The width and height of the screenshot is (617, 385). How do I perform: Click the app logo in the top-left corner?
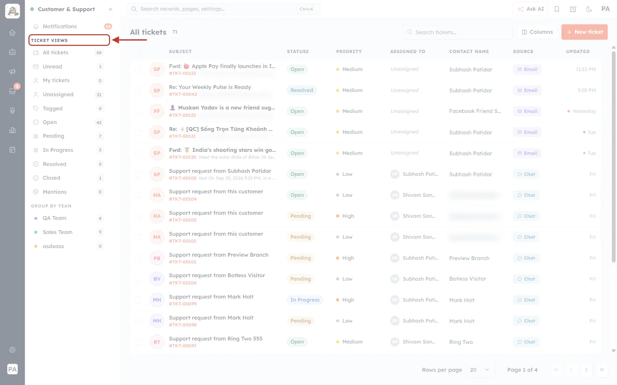point(12,11)
